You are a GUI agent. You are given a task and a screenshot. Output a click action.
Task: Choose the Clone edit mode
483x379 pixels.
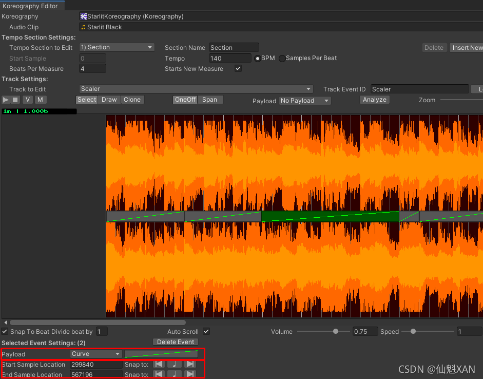(x=132, y=100)
